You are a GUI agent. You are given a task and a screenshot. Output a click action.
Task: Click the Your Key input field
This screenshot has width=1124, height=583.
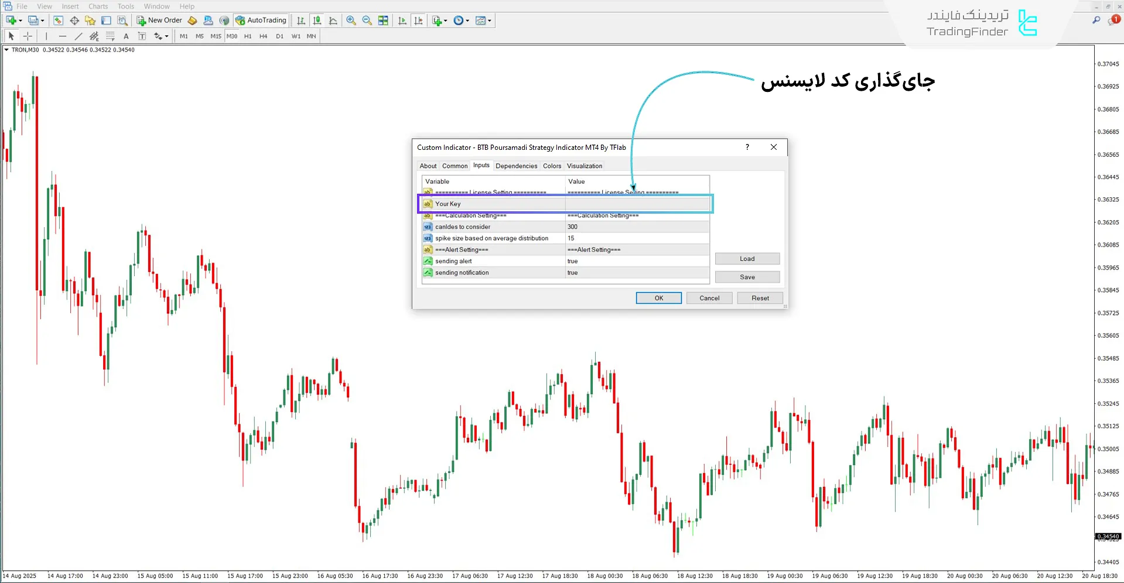coord(636,204)
